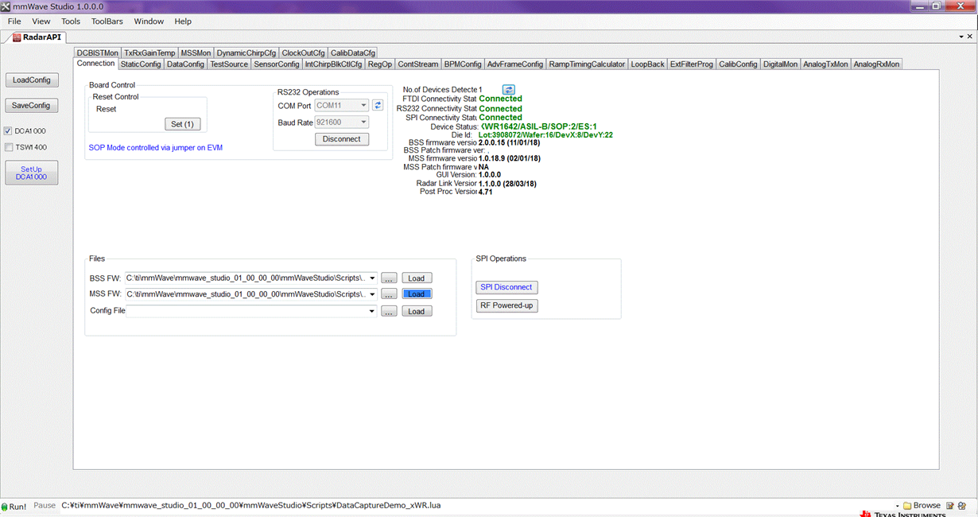Refresh the number of devices detected

point(509,90)
